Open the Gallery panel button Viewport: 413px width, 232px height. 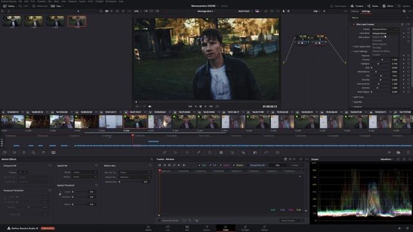coord(8,6)
